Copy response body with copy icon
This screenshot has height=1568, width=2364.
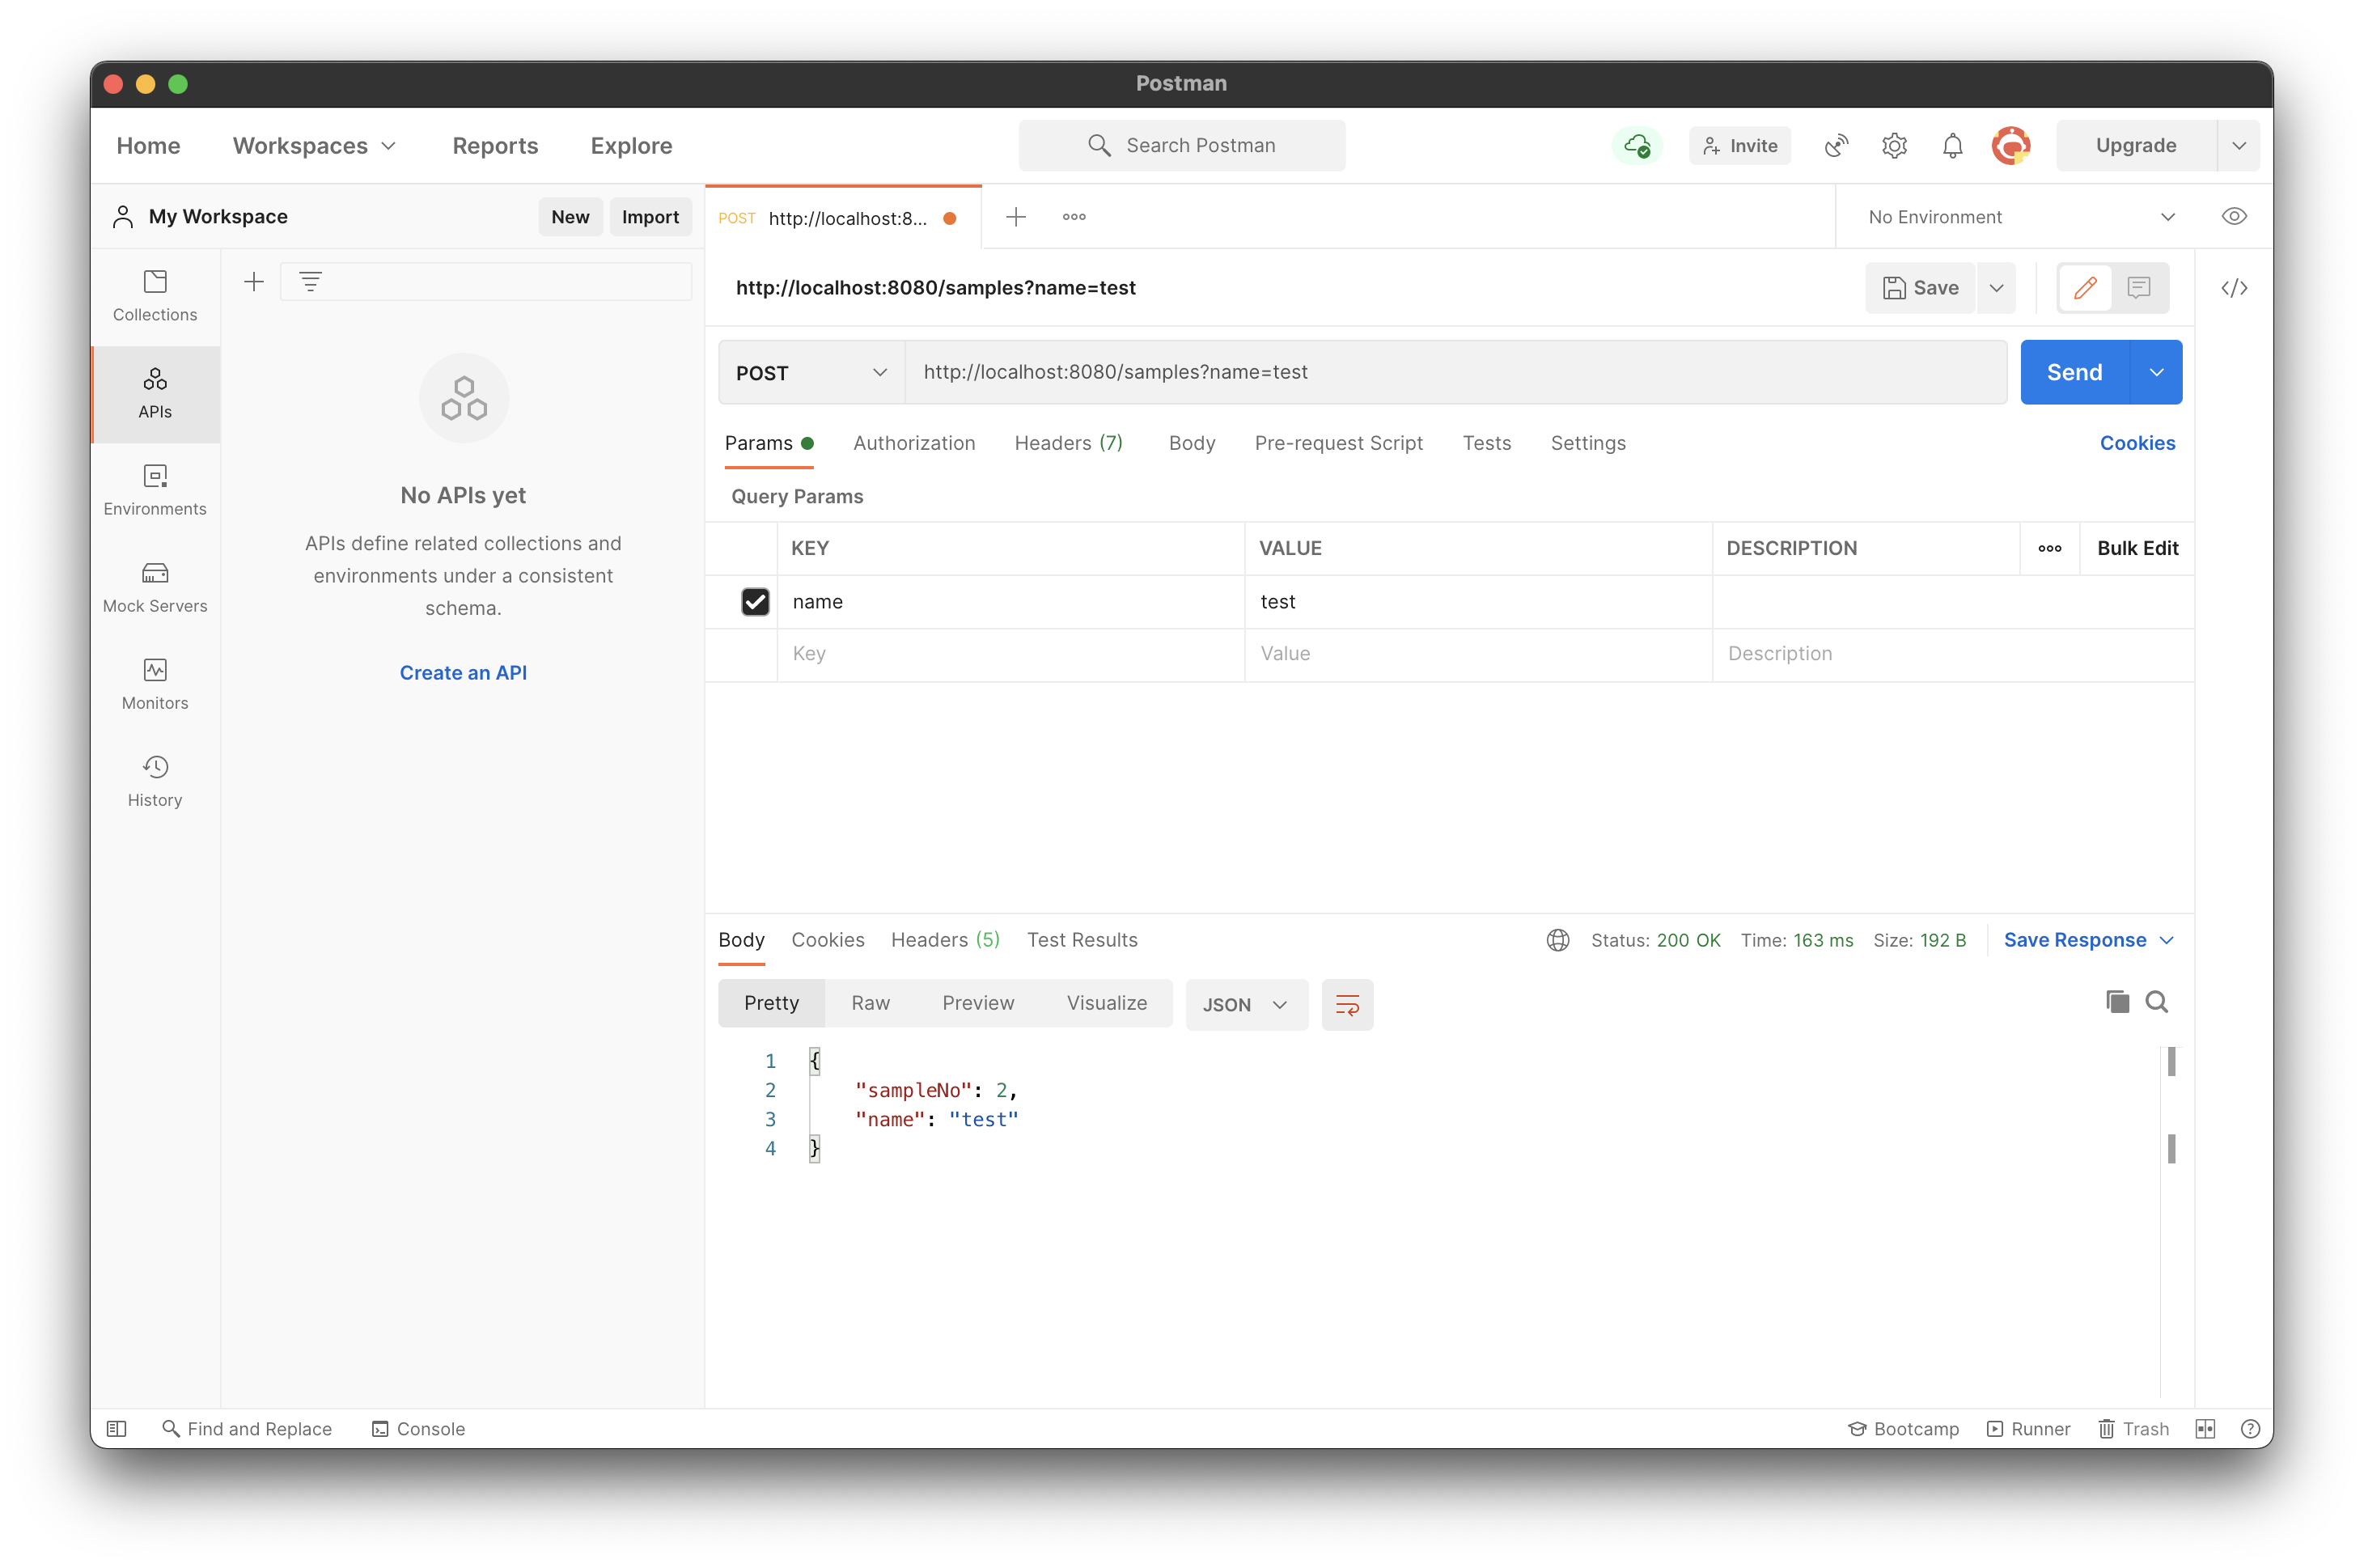click(2117, 1002)
